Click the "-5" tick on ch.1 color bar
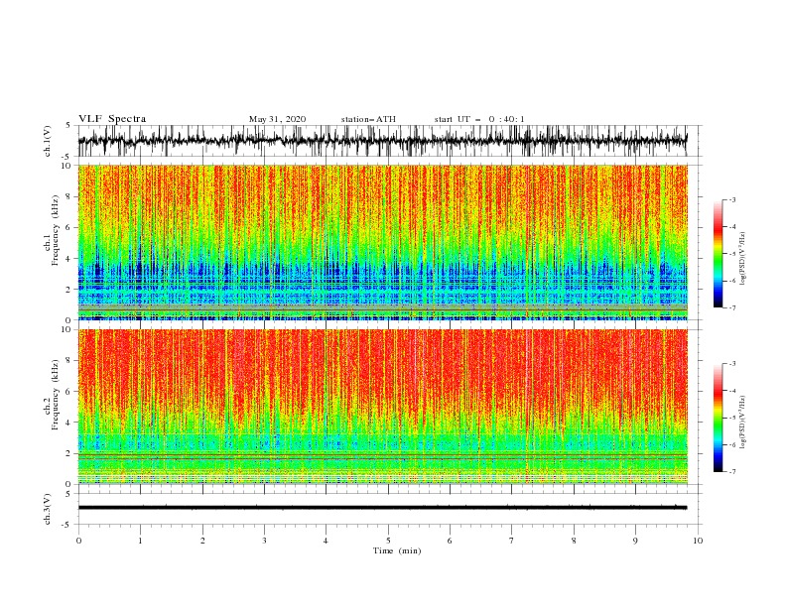 point(731,254)
